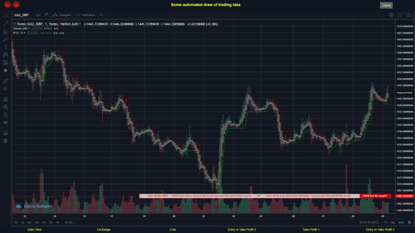Toggle auto scale mode
Viewport: 415px width, 233px height.
tap(401, 222)
